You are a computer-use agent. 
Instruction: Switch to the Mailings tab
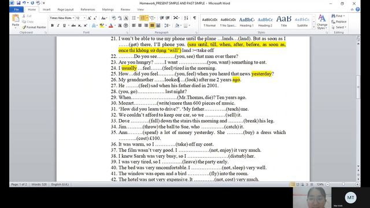pos(108,9)
